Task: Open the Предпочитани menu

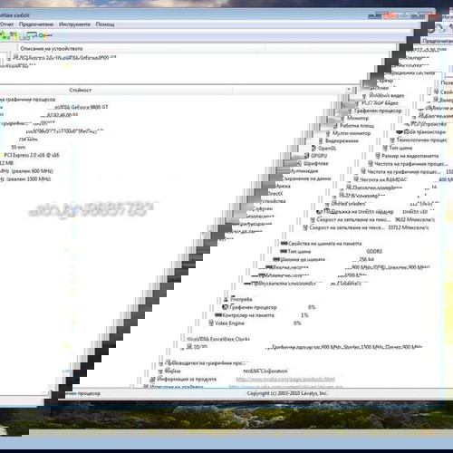Action: [x=36, y=24]
